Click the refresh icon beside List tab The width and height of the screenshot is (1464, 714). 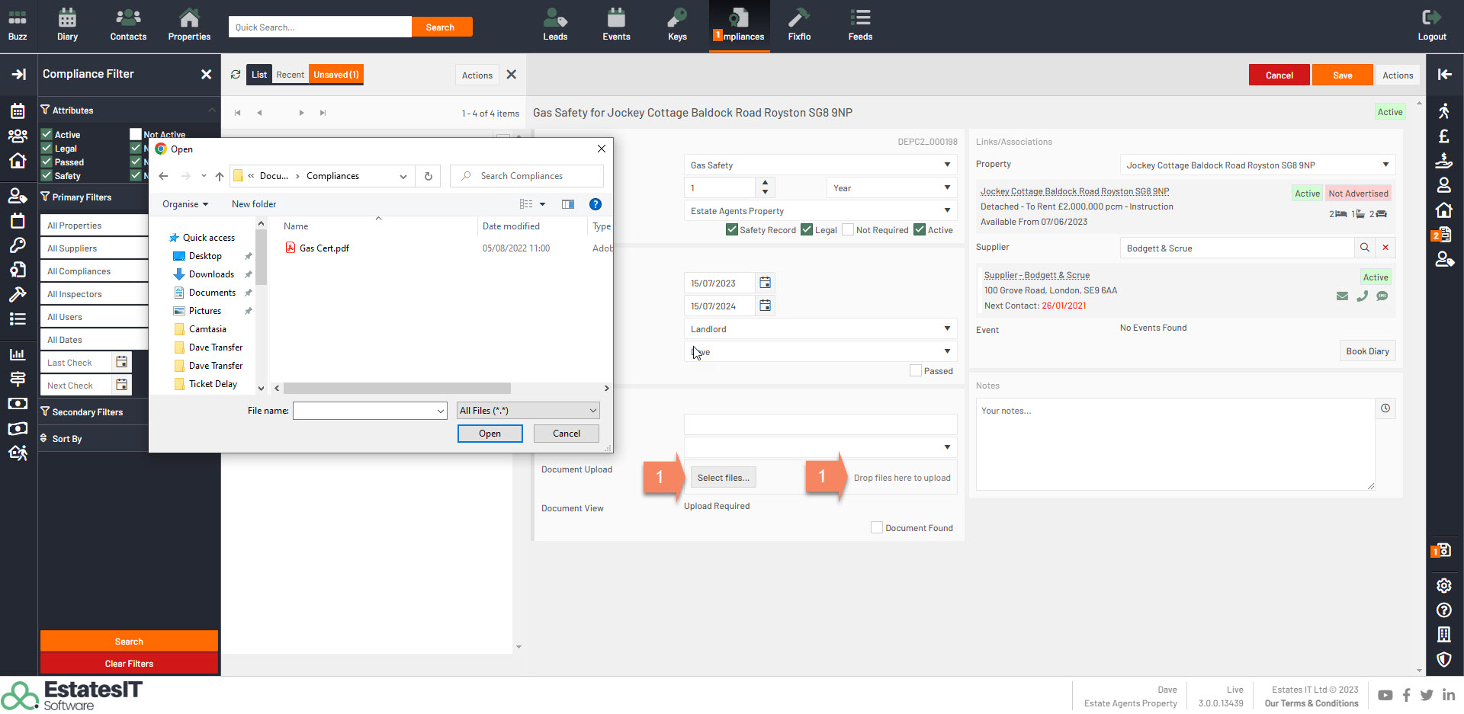tap(236, 75)
